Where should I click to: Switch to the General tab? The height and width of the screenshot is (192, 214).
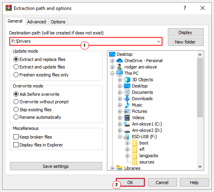(x=15, y=21)
